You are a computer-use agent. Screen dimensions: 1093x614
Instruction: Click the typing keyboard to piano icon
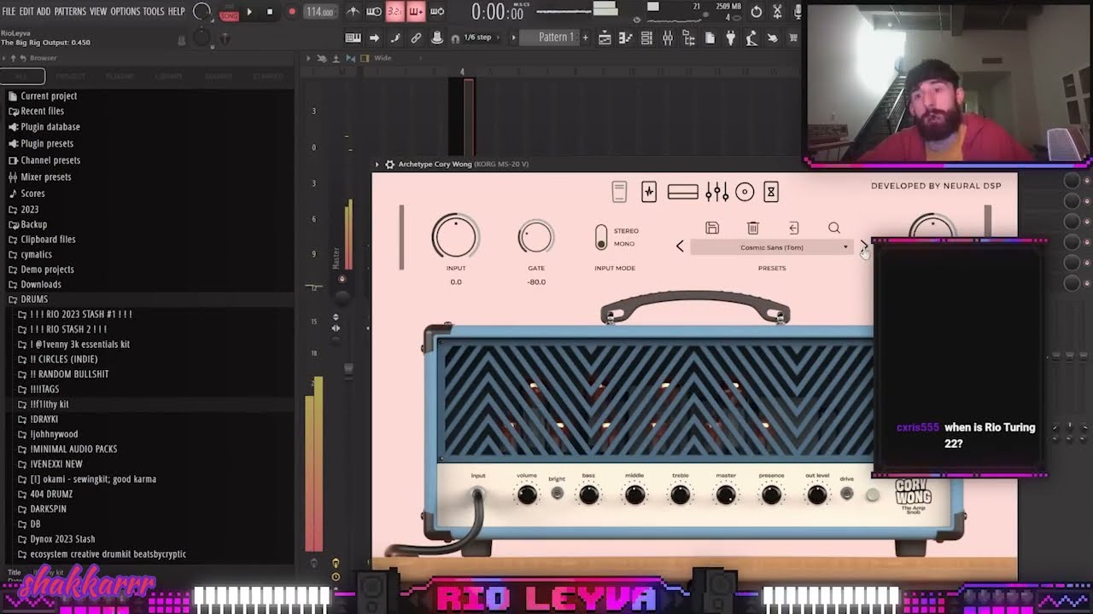click(x=353, y=38)
